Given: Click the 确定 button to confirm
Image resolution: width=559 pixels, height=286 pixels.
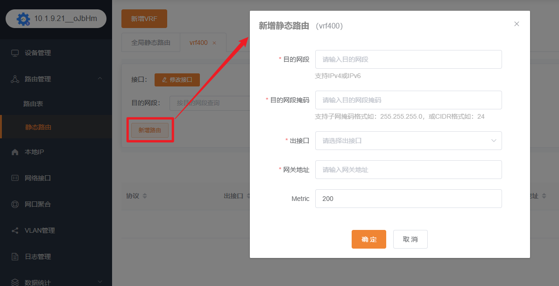Looking at the screenshot, I should click(x=368, y=239).
